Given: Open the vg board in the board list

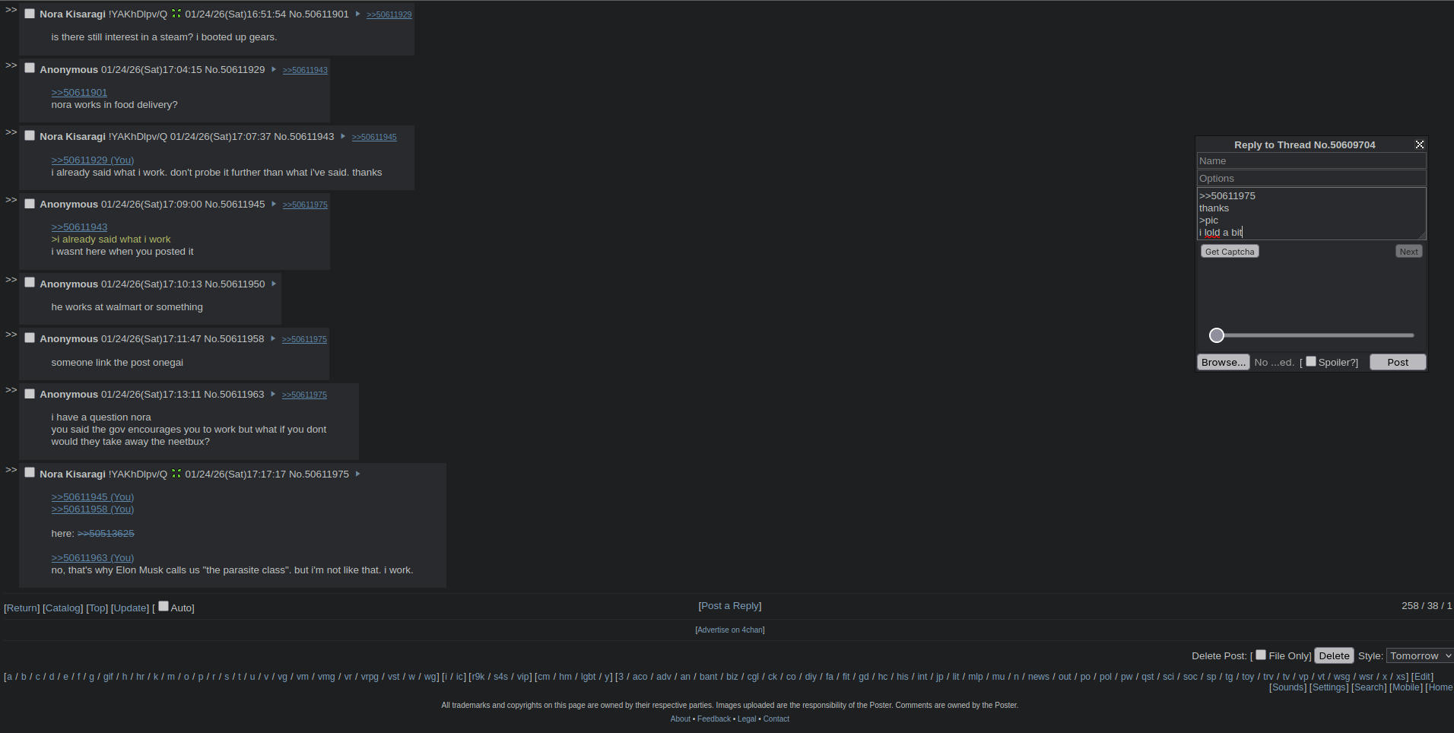Looking at the screenshot, I should 282,677.
